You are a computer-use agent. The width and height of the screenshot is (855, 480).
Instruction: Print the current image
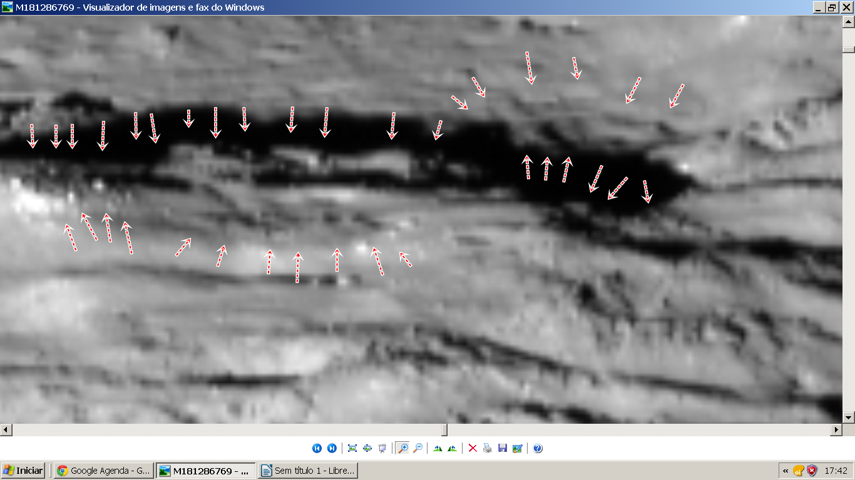coord(488,448)
